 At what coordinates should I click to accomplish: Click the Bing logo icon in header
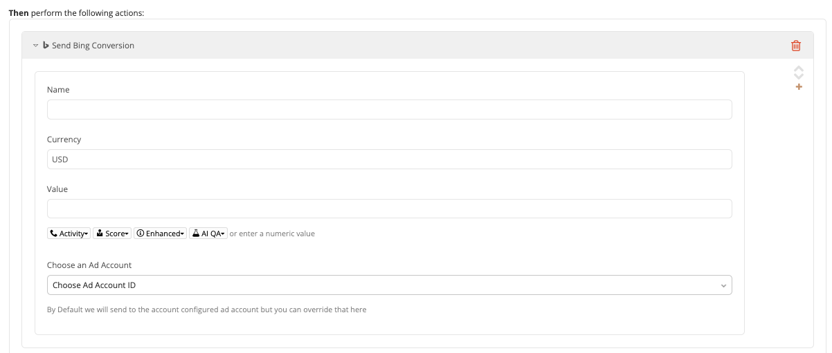tap(46, 45)
